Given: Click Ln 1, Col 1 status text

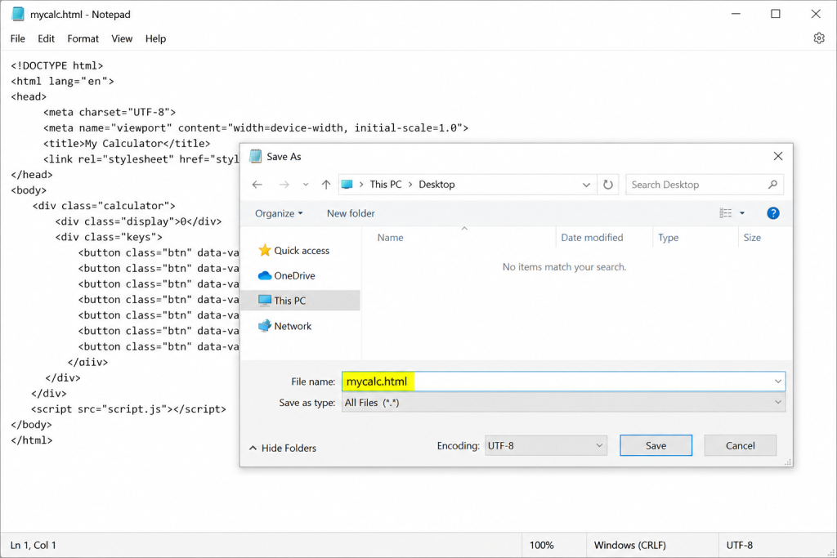Looking at the screenshot, I should (x=33, y=545).
